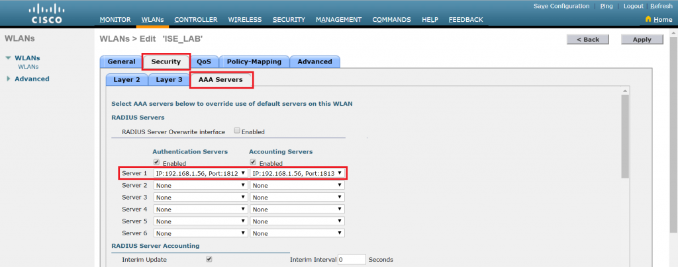Click the Save Configuration link
The width and height of the screenshot is (678, 267).
561,6
